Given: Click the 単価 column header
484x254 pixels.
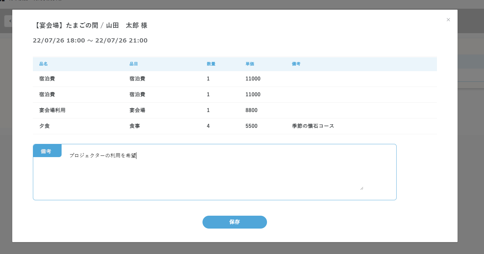Looking at the screenshot, I should [250, 64].
